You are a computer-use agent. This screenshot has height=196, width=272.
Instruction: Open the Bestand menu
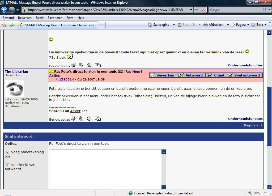tap(8, 18)
